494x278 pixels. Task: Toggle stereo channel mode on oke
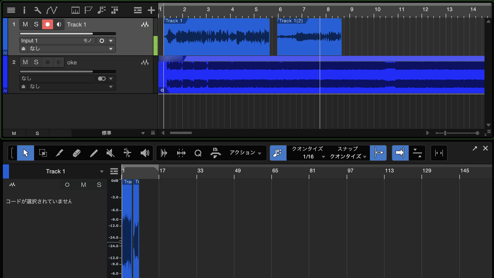(x=102, y=79)
